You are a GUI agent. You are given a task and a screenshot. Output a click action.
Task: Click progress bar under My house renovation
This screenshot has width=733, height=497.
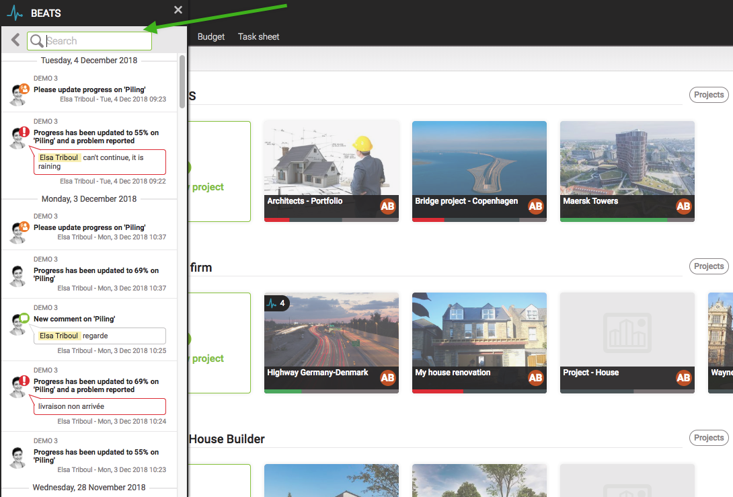pos(479,391)
